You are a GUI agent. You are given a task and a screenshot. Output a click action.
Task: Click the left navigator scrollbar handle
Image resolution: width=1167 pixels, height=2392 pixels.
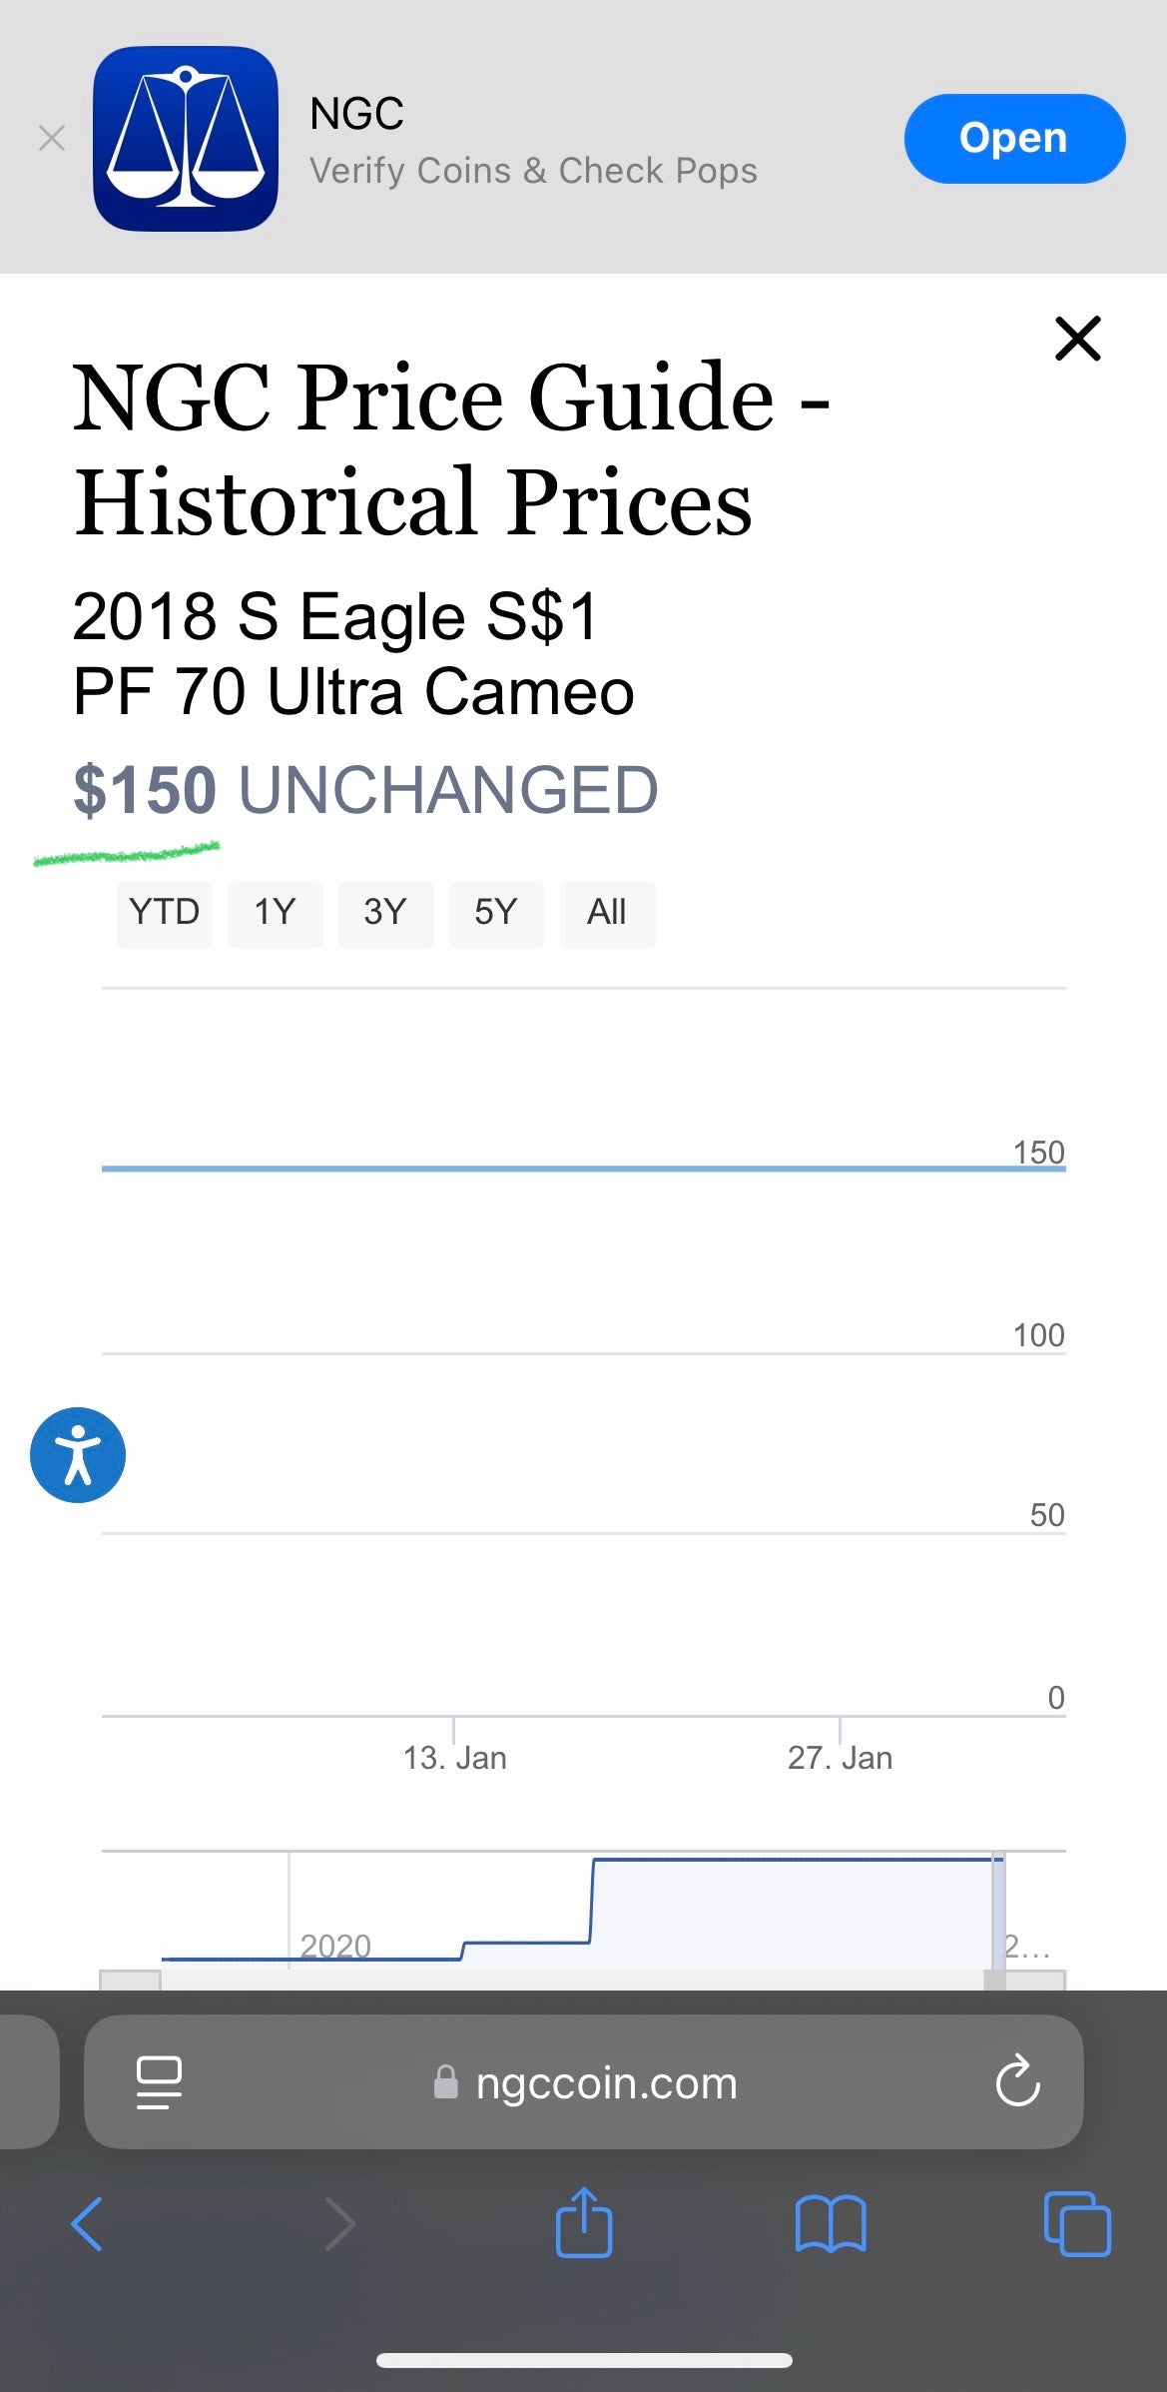pyautogui.click(x=130, y=1980)
